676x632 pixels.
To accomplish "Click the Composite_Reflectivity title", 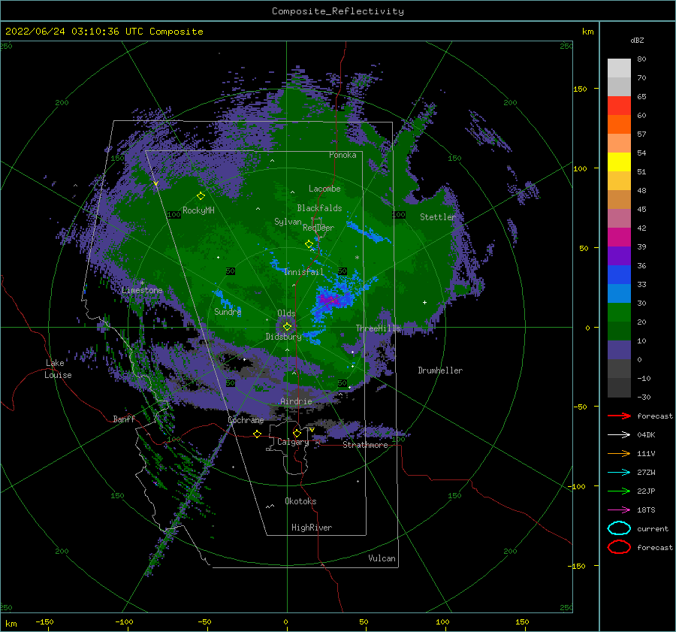I will (338, 11).
